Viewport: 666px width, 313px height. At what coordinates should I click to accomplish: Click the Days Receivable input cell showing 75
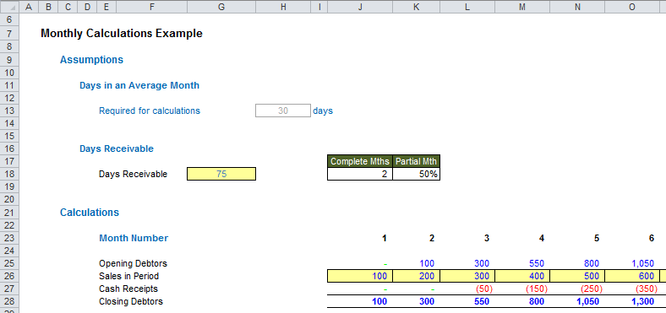point(221,174)
